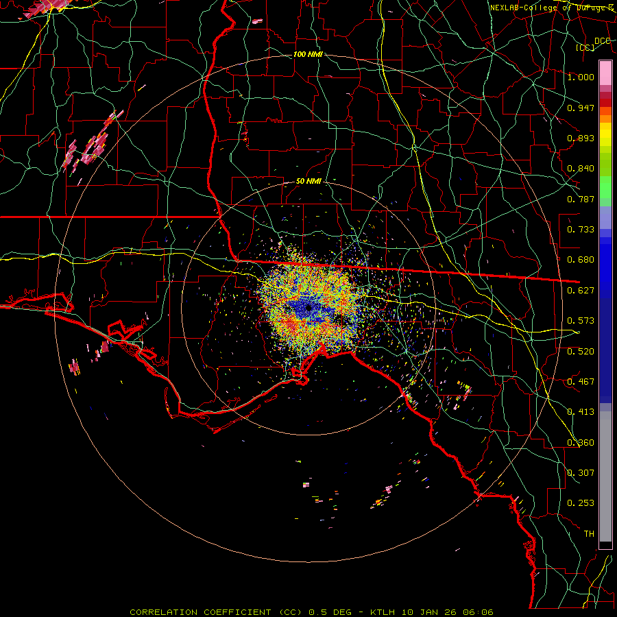
Task: Click the 0.307 color scale label
Action: [x=581, y=473]
